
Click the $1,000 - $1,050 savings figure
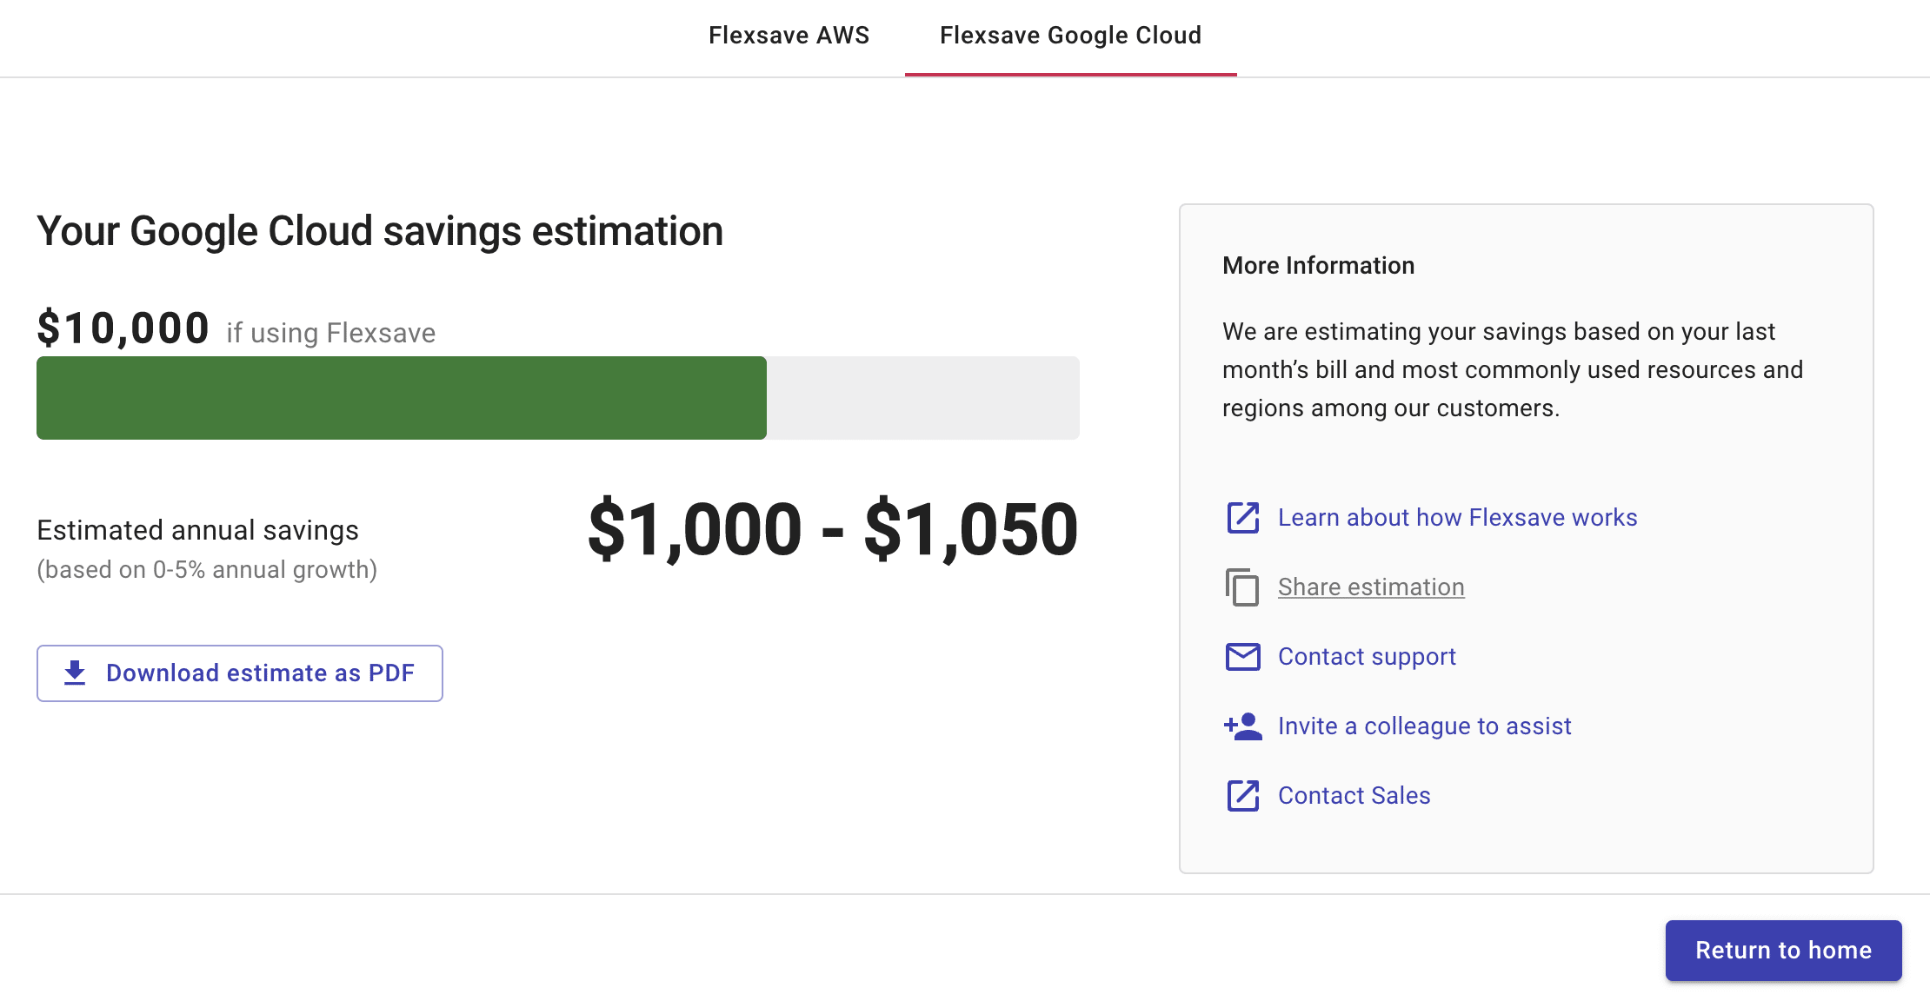coord(832,529)
